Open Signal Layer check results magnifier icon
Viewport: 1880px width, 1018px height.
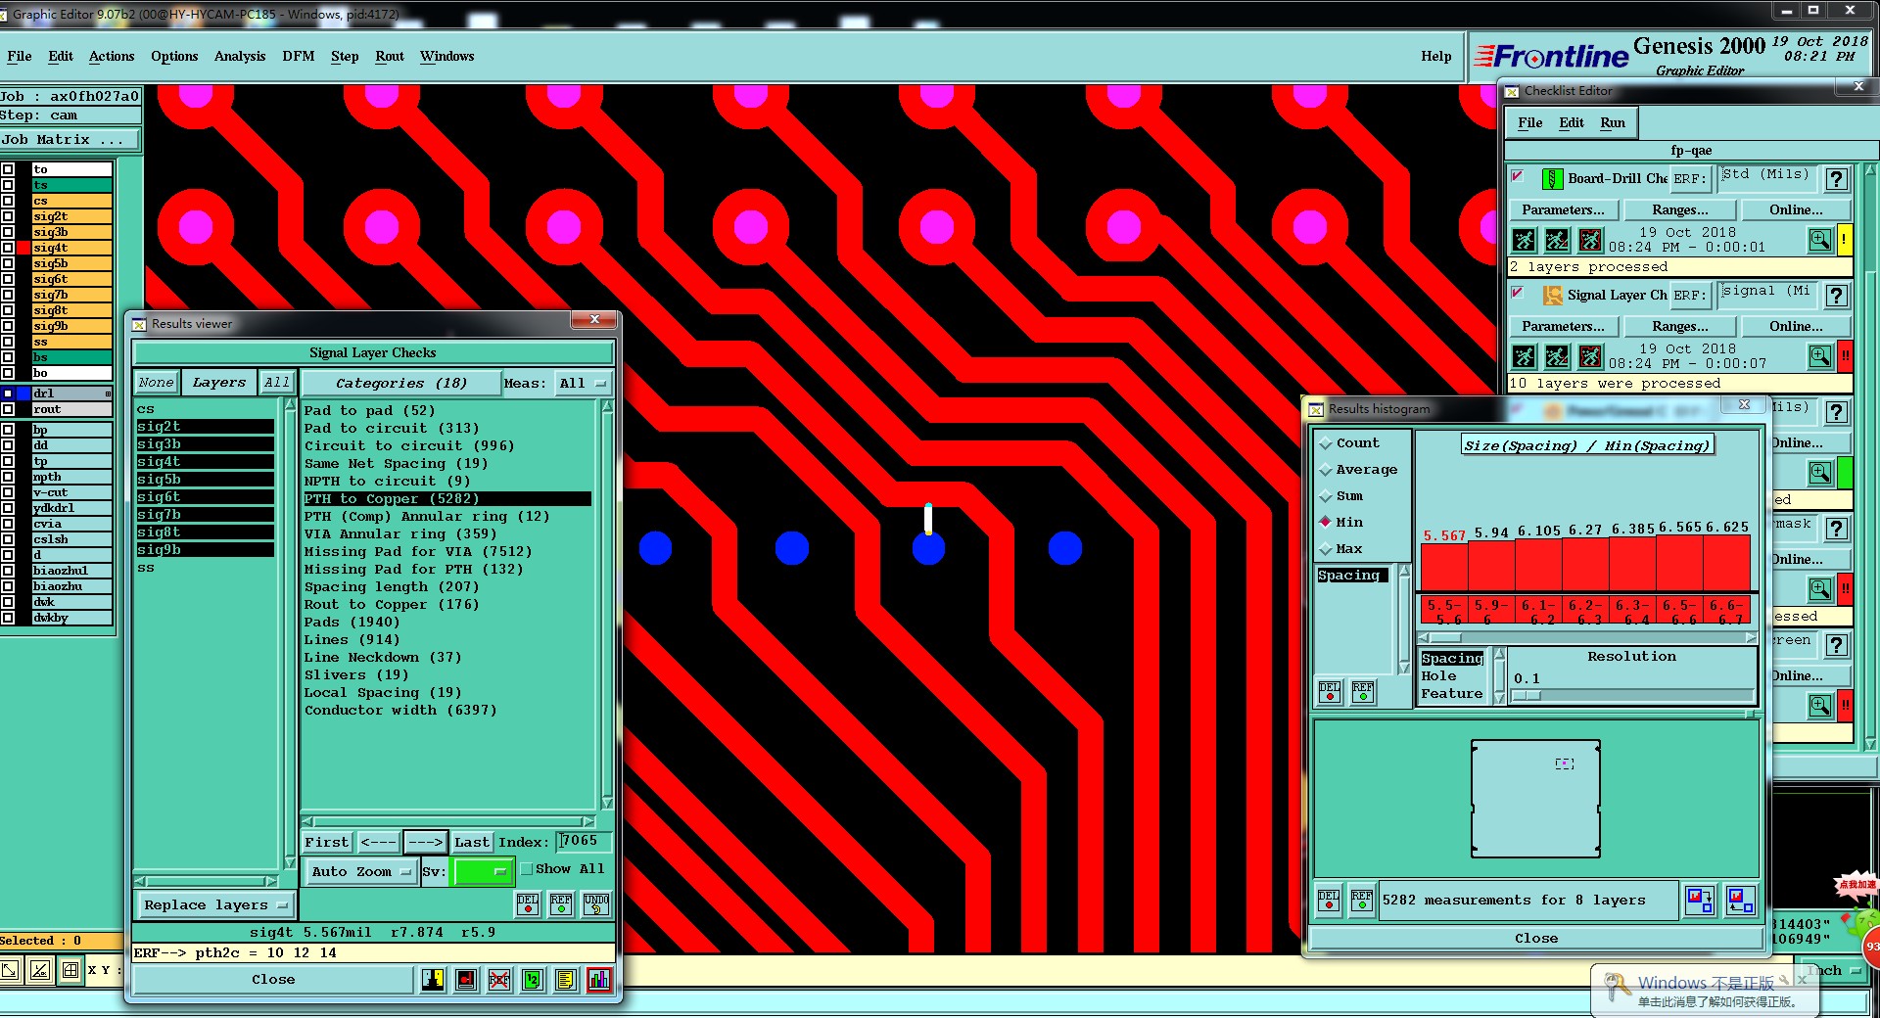click(1820, 356)
